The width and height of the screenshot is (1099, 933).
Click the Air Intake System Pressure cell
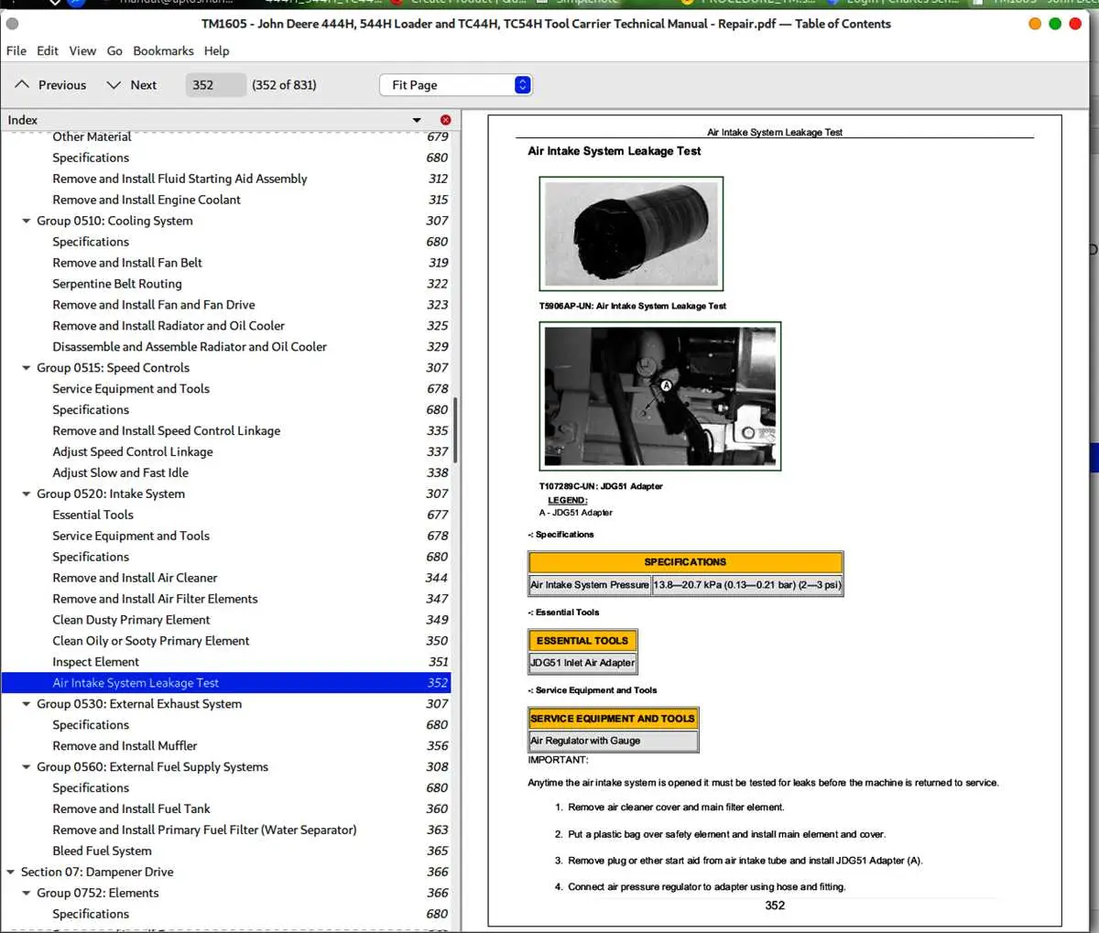coord(590,585)
